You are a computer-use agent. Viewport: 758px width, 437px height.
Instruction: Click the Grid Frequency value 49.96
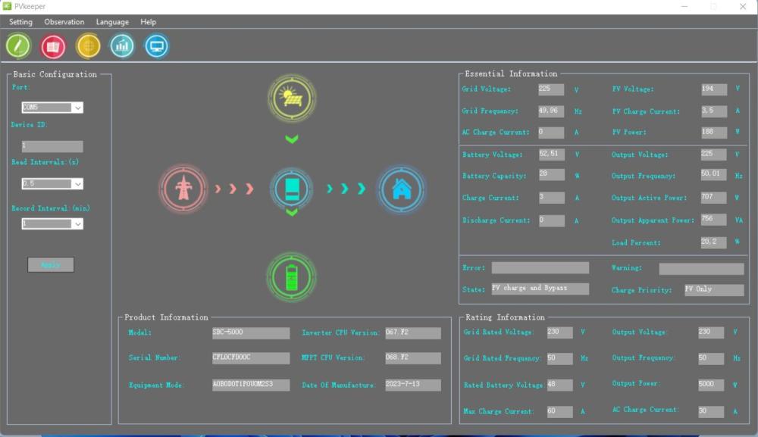(551, 111)
